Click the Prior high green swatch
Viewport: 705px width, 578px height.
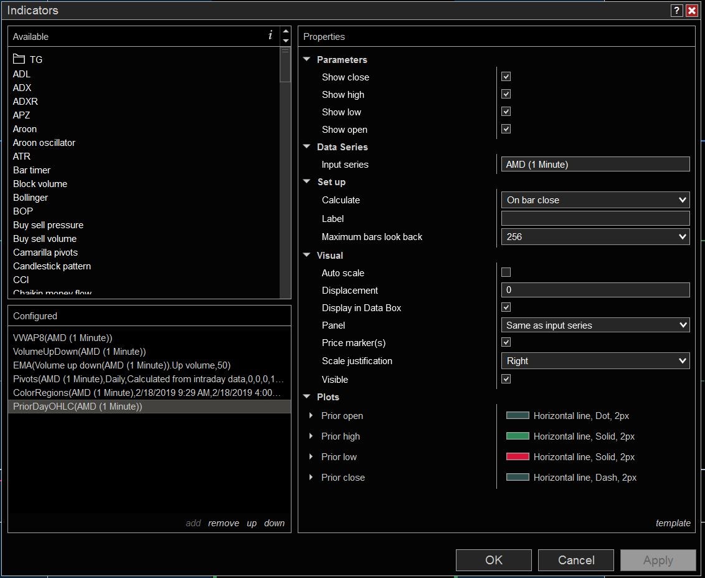coord(518,436)
